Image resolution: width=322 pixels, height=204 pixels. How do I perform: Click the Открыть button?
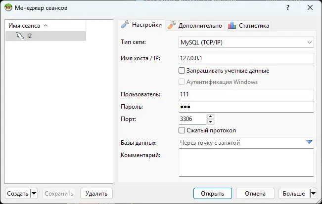[x=213, y=193]
